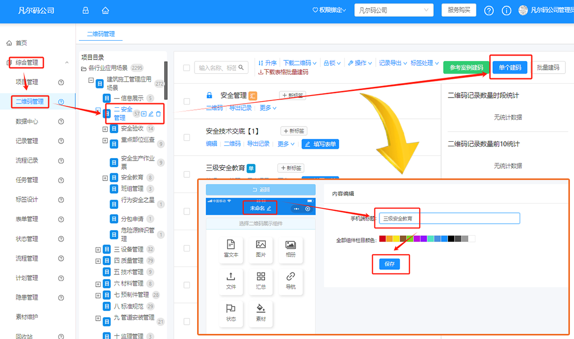Open the company selector showing 凡尔码公司
Image resolution: width=574 pixels, height=339 pixels.
394,10
